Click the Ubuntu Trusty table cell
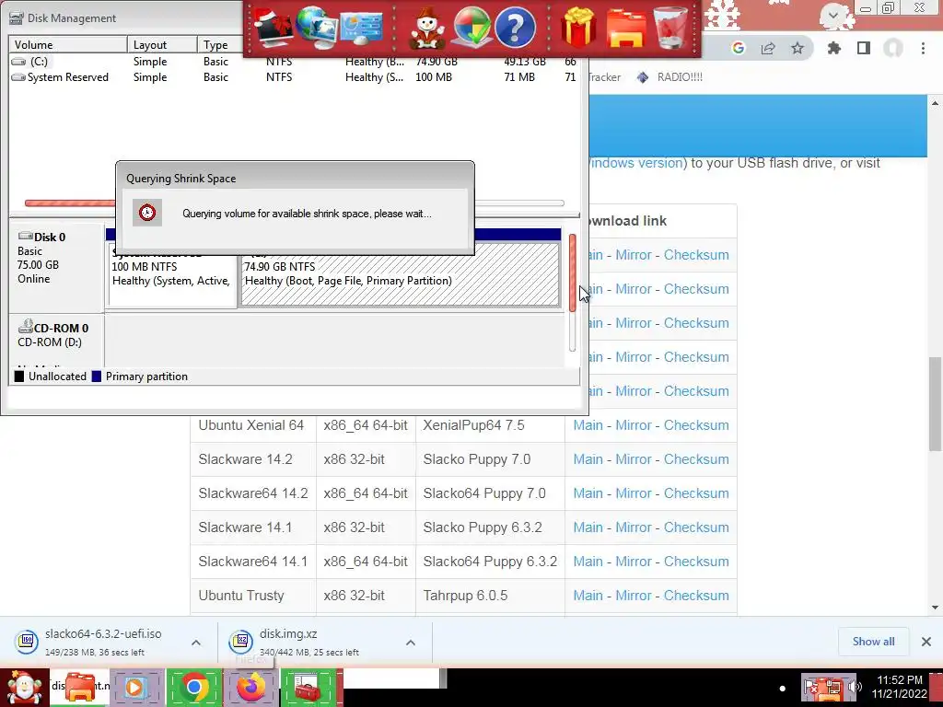Image resolution: width=943 pixels, height=707 pixels. point(253,596)
